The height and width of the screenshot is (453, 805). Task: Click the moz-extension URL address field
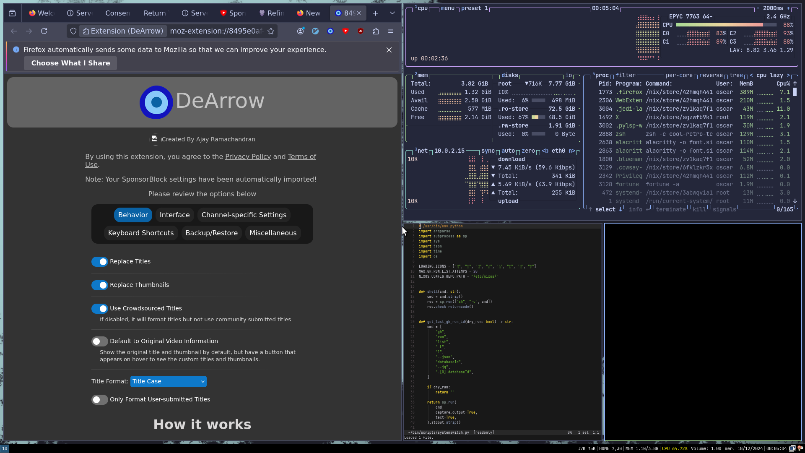216,31
